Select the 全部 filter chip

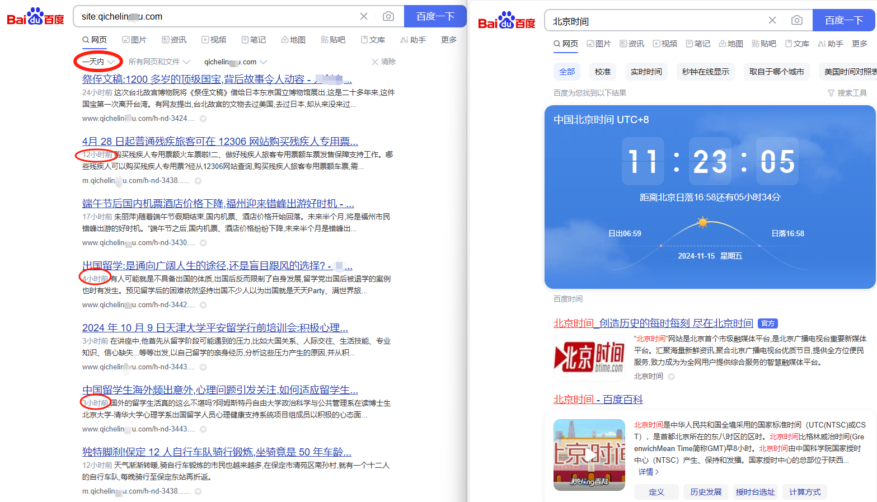pos(567,72)
